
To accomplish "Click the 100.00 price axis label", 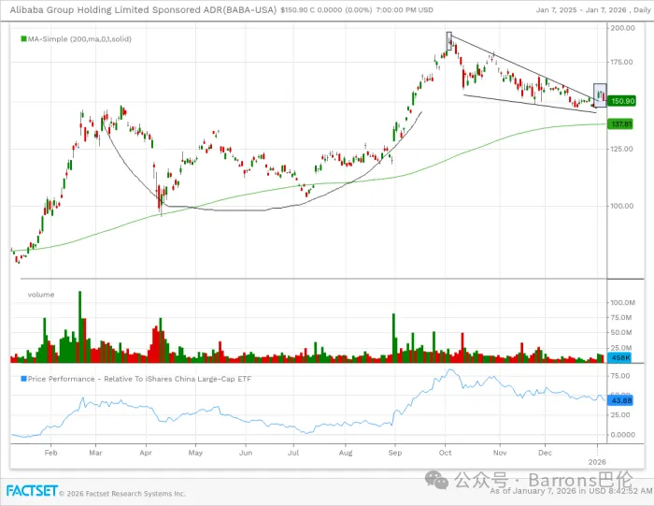I will [x=621, y=206].
